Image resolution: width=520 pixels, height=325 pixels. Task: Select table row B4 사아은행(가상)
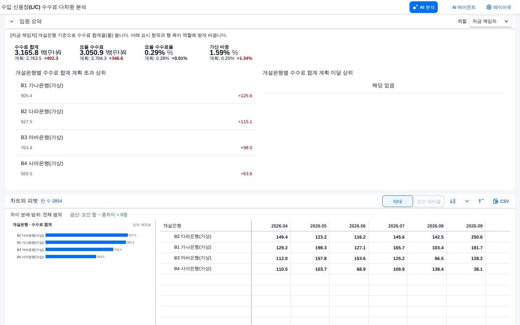pyautogui.click(x=335, y=269)
